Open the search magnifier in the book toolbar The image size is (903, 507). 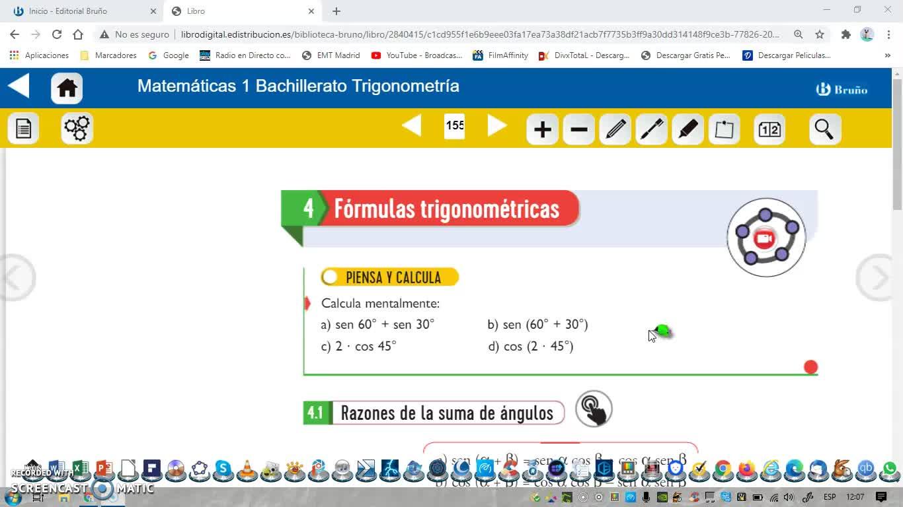pos(824,129)
